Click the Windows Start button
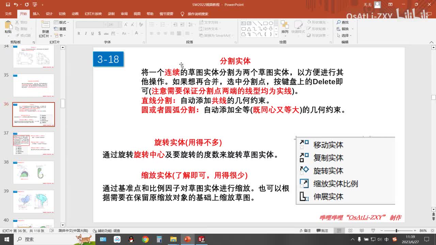The image size is (436, 245). (7, 239)
